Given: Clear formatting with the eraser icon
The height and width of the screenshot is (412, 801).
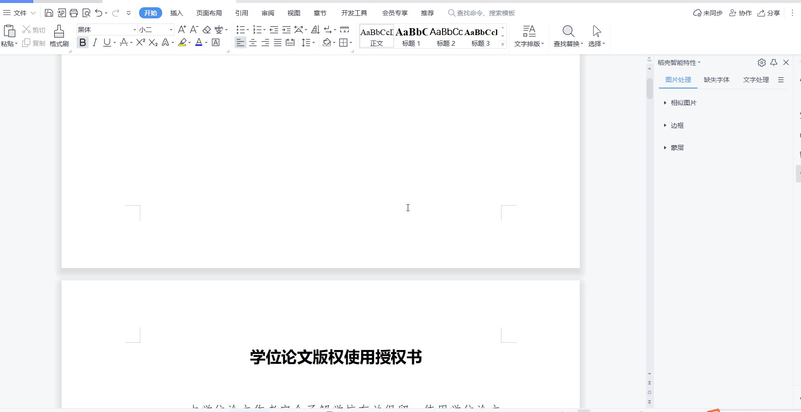Looking at the screenshot, I should pyautogui.click(x=207, y=29).
